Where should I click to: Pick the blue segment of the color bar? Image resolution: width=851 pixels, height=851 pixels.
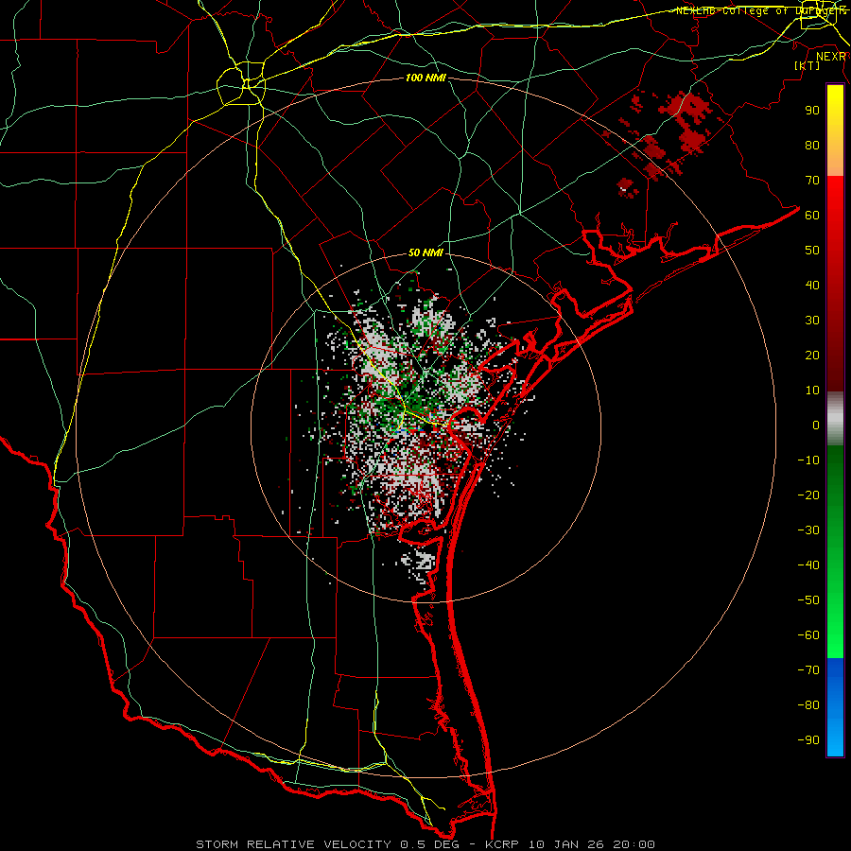[x=835, y=707]
